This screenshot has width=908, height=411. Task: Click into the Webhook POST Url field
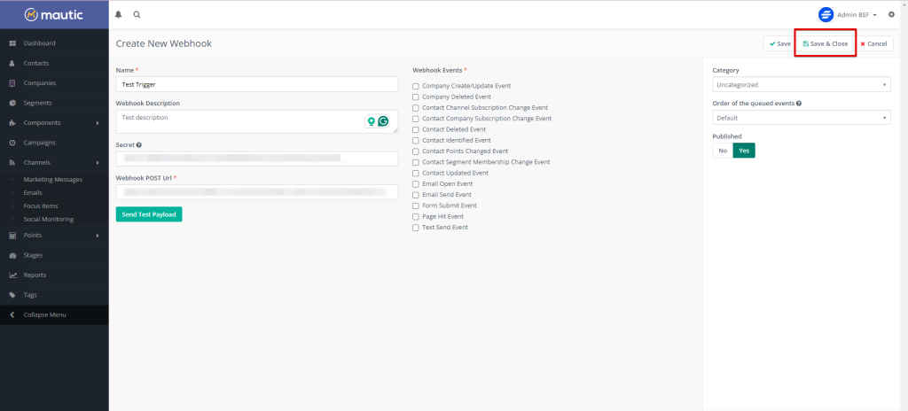[x=256, y=192]
